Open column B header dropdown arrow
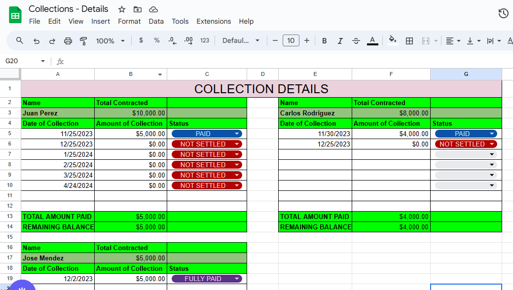 pos(160,74)
